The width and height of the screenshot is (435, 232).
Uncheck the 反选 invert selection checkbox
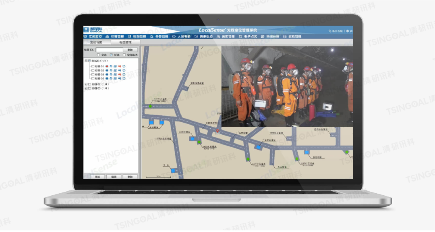[111, 55]
